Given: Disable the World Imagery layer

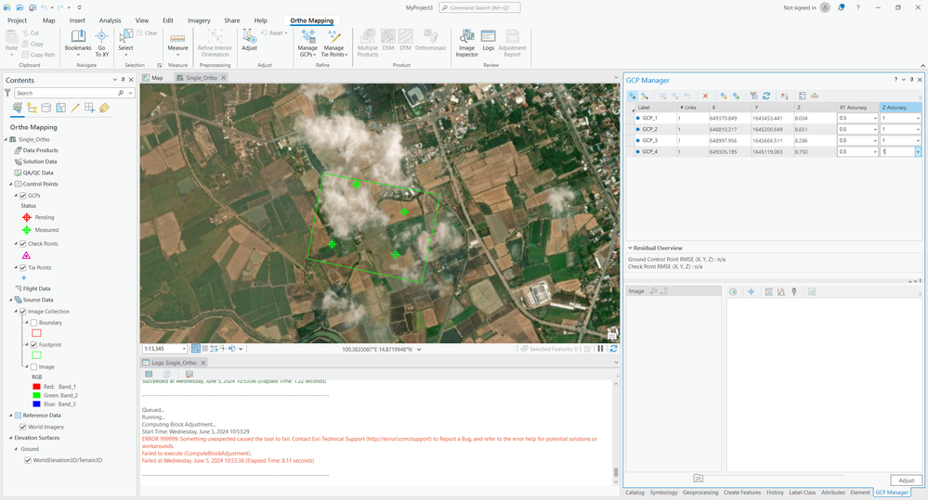Looking at the screenshot, I should pos(23,426).
